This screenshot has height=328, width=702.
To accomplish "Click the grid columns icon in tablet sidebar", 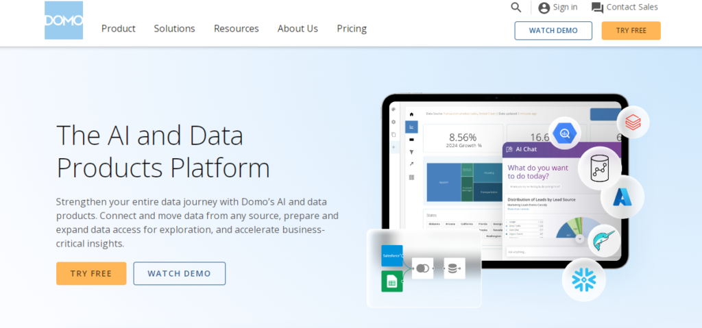I will tap(411, 177).
